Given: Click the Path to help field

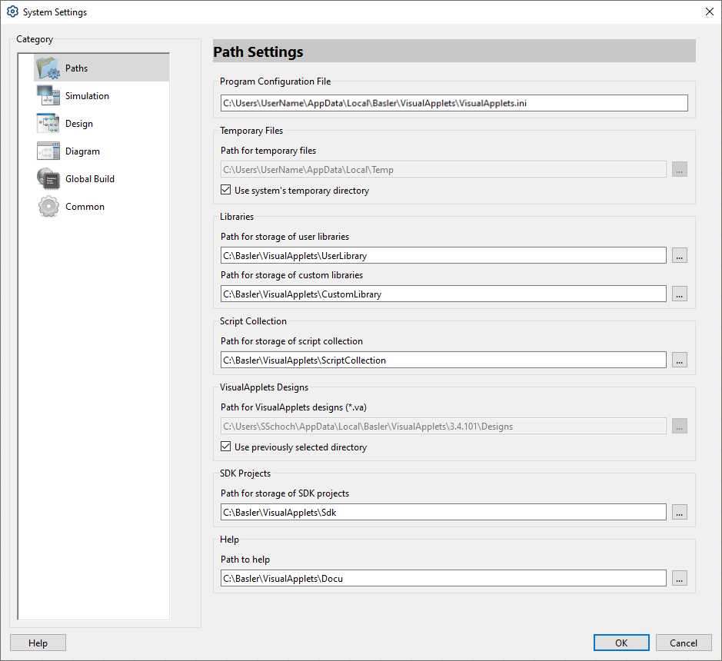Looking at the screenshot, I should click(444, 578).
